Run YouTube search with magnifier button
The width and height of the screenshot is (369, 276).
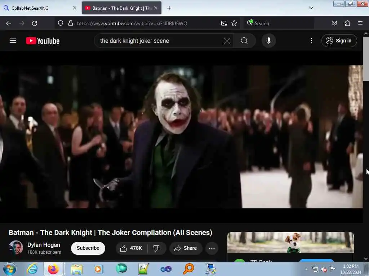[x=244, y=41]
